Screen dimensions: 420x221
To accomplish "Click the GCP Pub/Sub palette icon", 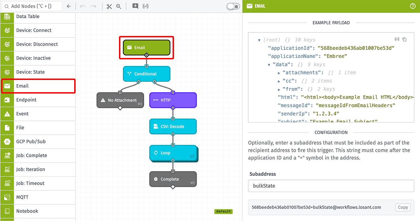I will 7,142.
